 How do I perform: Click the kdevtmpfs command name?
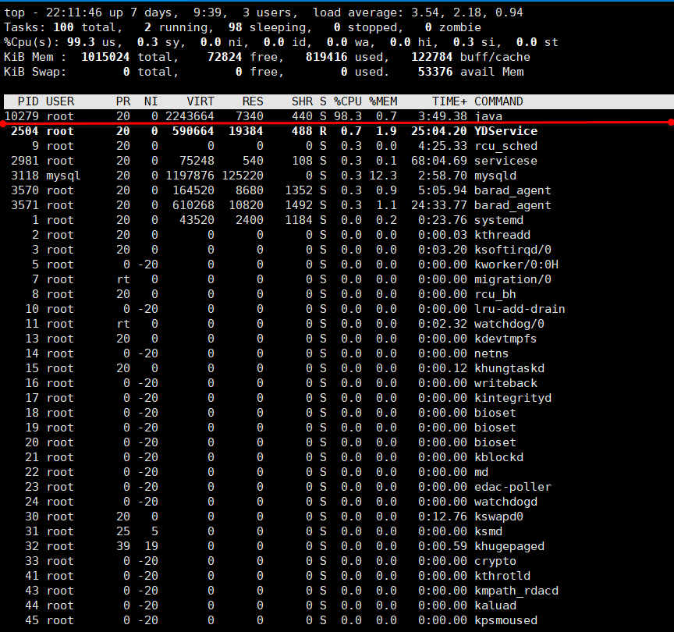(x=506, y=339)
